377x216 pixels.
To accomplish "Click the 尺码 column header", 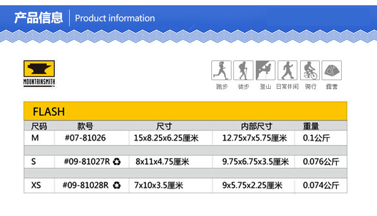I will pyautogui.click(x=39, y=126).
